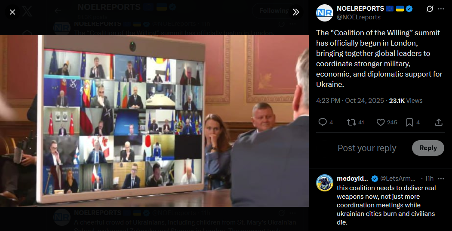Click the Reply button

point(428,148)
